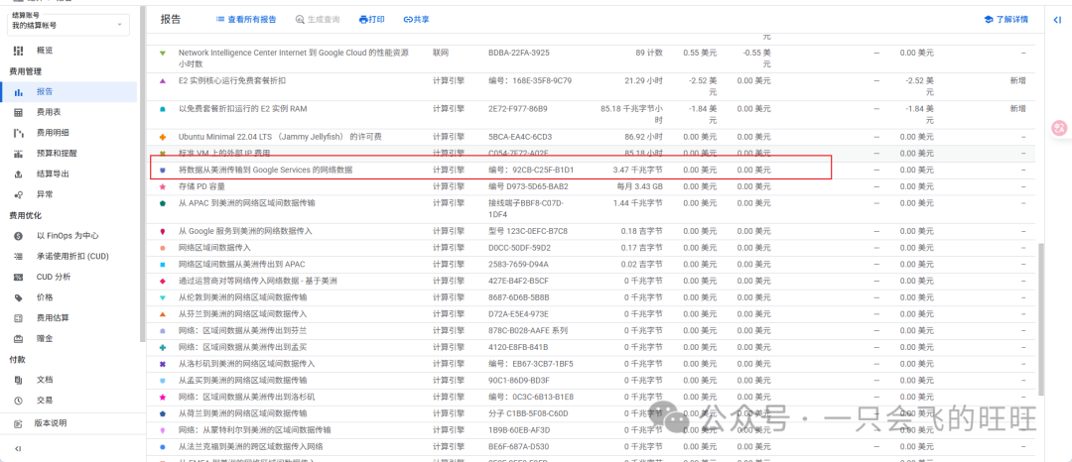Click 打印 print button
This screenshot has height=462, width=1072.
coord(372,20)
